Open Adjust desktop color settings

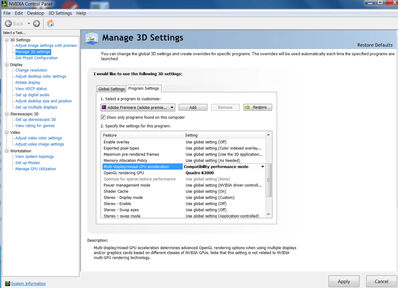[x=41, y=76]
